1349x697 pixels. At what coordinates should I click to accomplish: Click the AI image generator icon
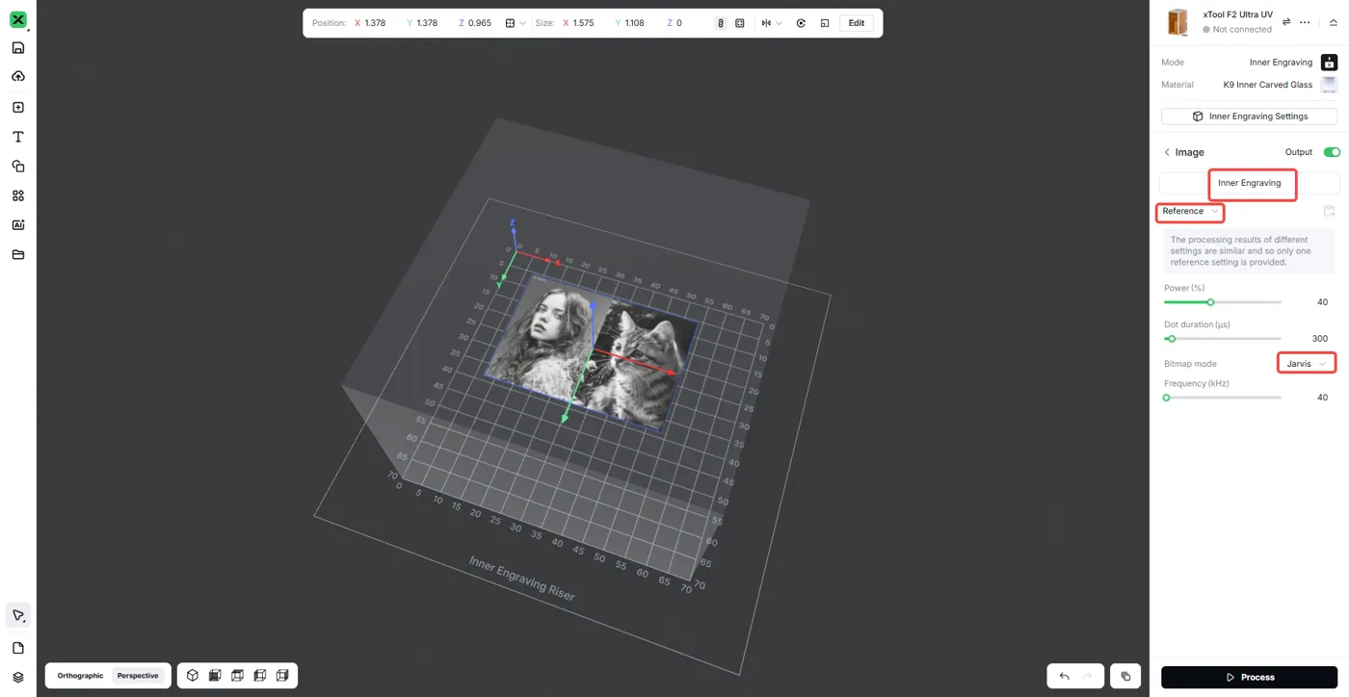point(18,225)
